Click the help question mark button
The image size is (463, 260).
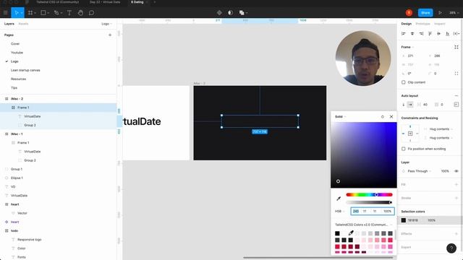(451, 248)
